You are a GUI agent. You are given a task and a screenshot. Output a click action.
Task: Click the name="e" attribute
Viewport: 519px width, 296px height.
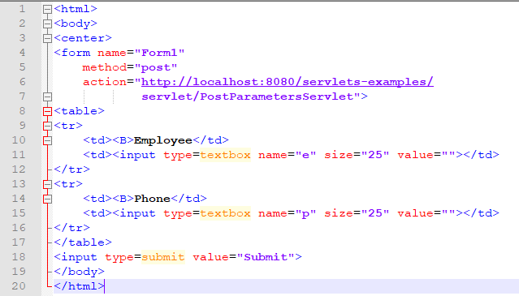point(288,155)
